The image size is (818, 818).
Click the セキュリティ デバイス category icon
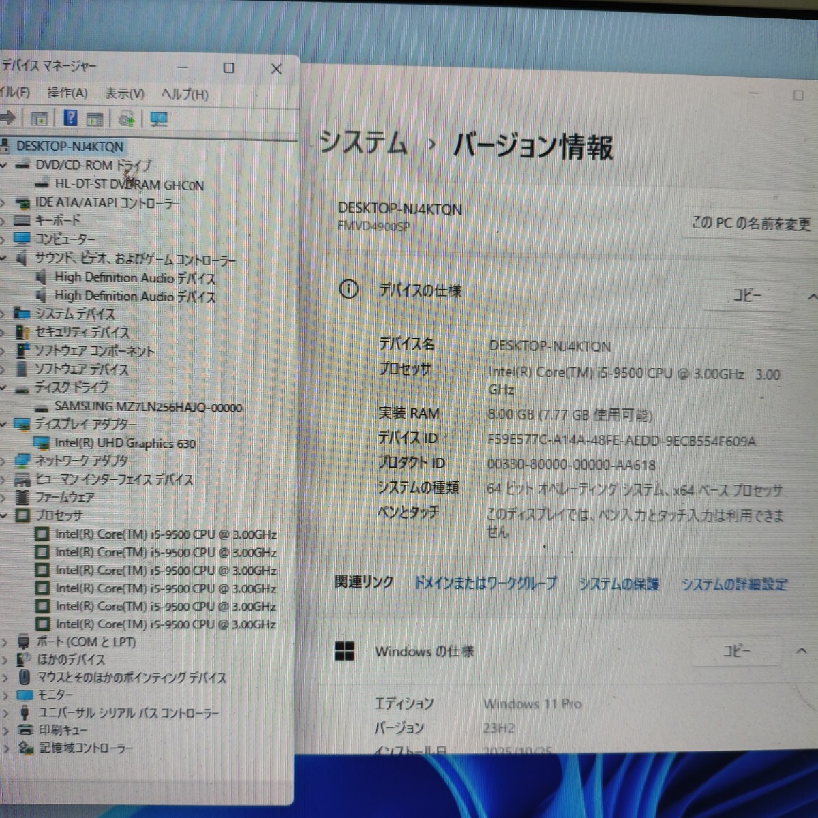click(x=23, y=332)
